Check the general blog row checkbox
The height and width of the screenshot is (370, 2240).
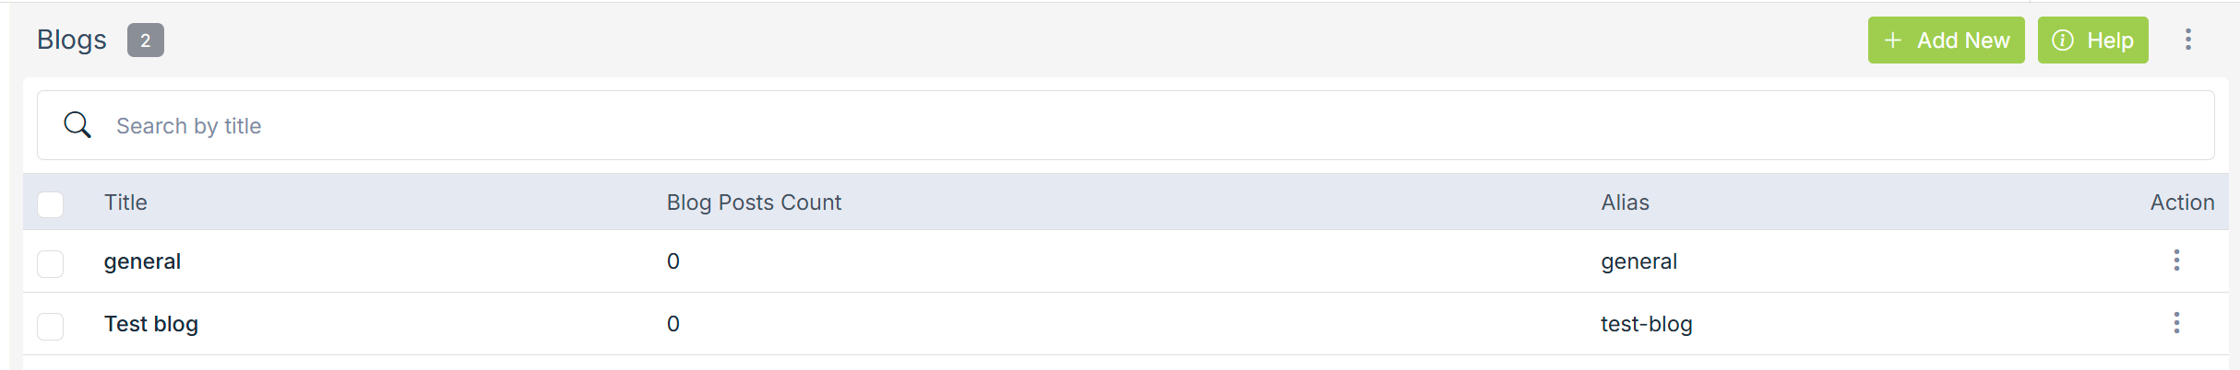click(51, 263)
